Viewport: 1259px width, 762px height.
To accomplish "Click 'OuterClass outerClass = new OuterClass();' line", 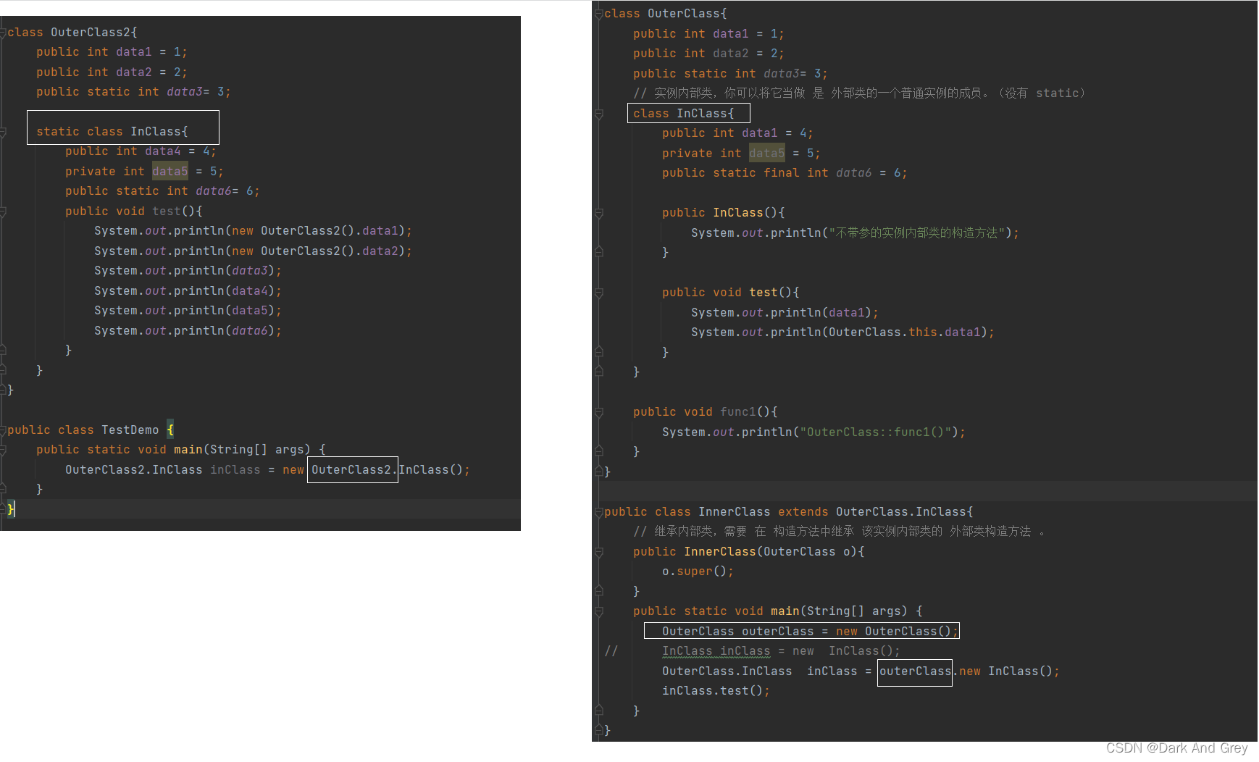I will point(810,632).
